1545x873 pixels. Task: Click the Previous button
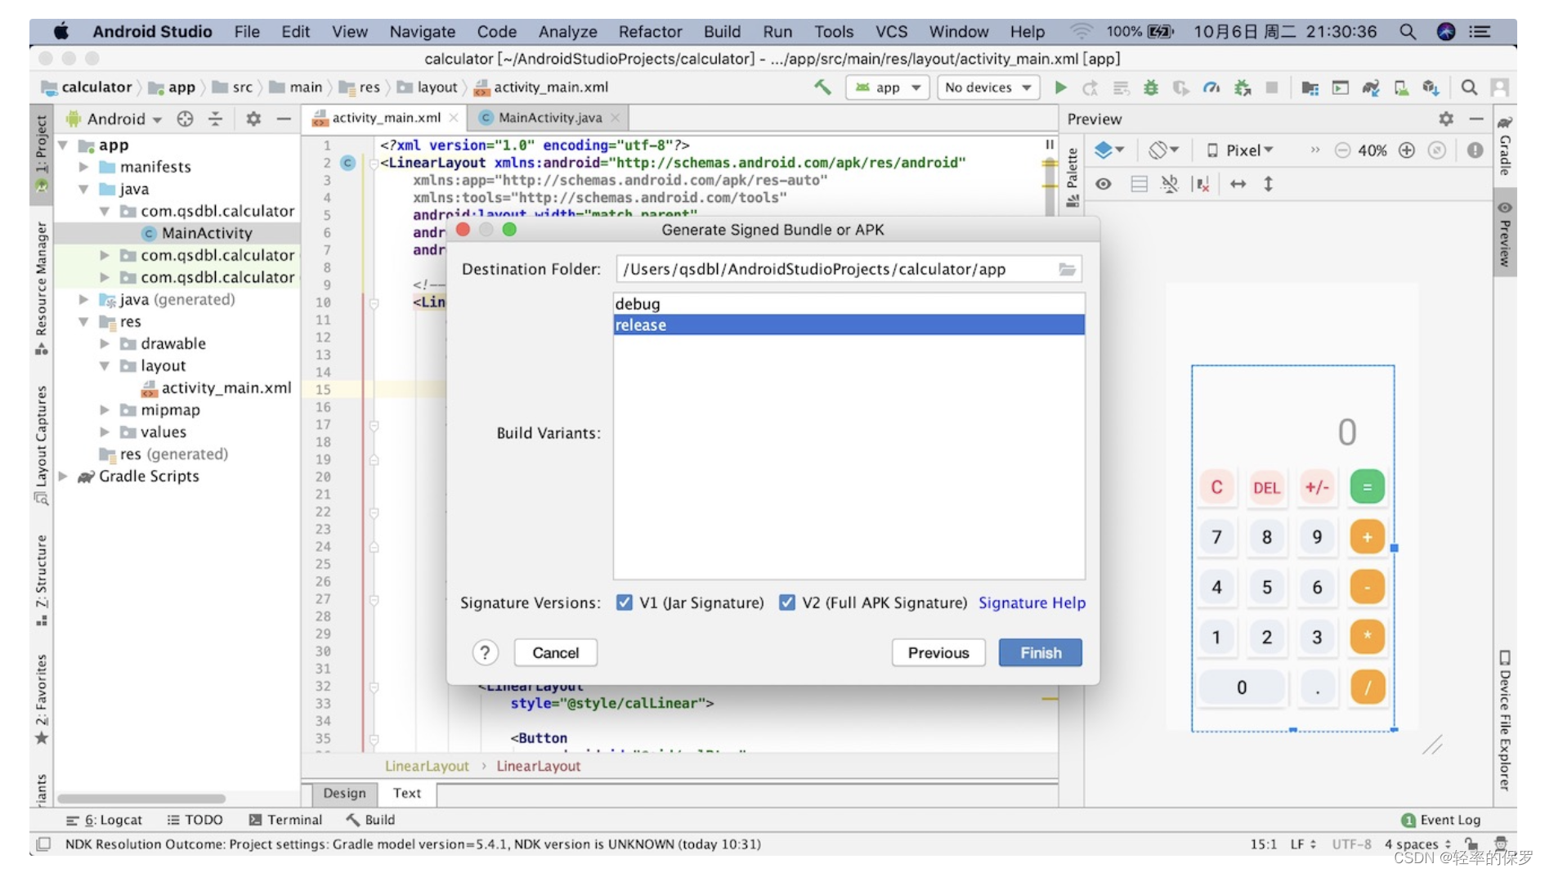938,652
